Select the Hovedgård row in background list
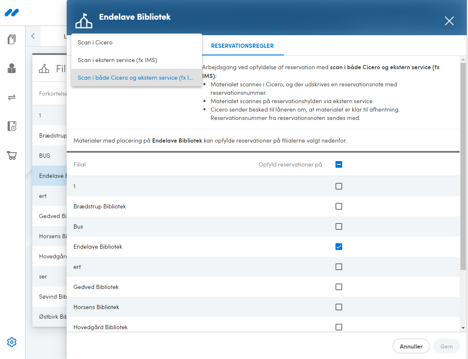468x359 pixels. click(49, 256)
